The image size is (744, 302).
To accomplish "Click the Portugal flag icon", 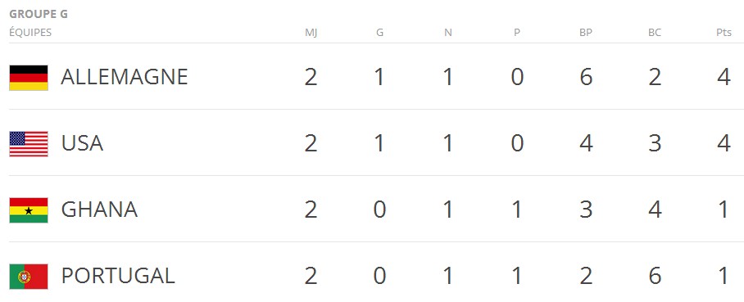I will click(x=29, y=277).
